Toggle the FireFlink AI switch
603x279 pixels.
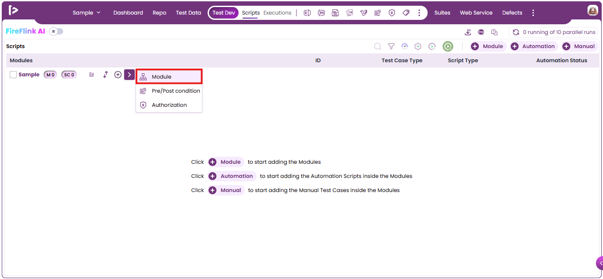pos(56,31)
